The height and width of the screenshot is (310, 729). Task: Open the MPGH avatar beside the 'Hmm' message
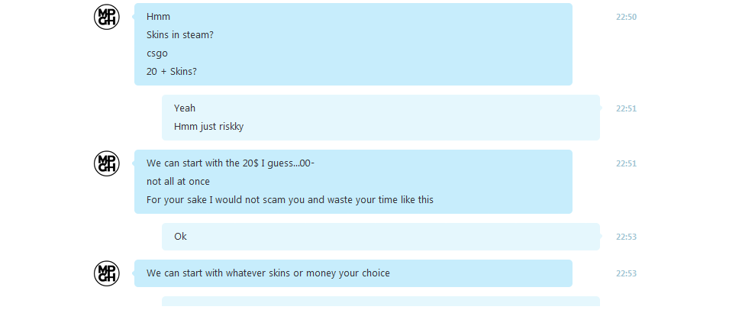pos(107,17)
